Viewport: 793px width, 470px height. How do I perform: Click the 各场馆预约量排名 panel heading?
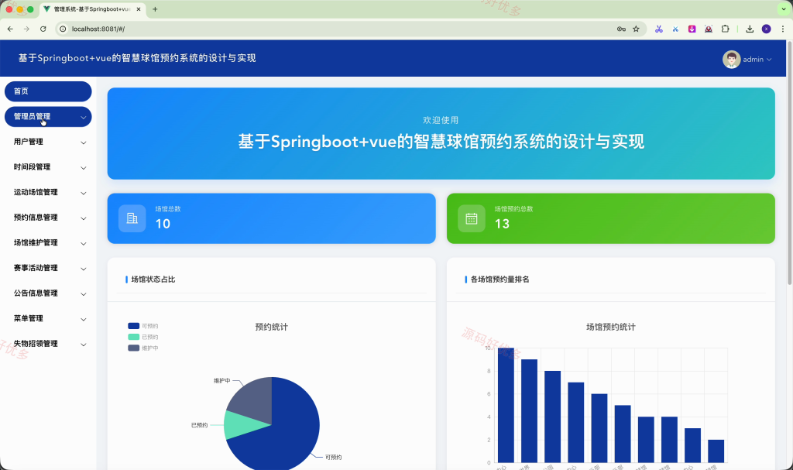pos(499,280)
